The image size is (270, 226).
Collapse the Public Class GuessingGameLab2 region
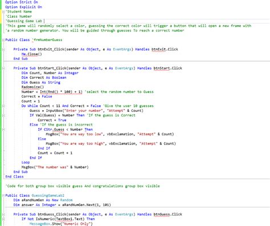[x=3, y=195]
